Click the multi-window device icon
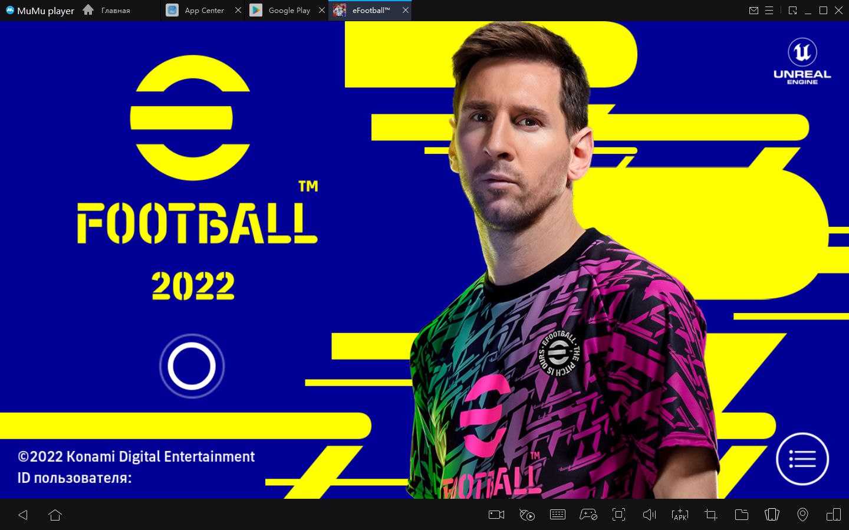The height and width of the screenshot is (530, 849). tap(833, 515)
